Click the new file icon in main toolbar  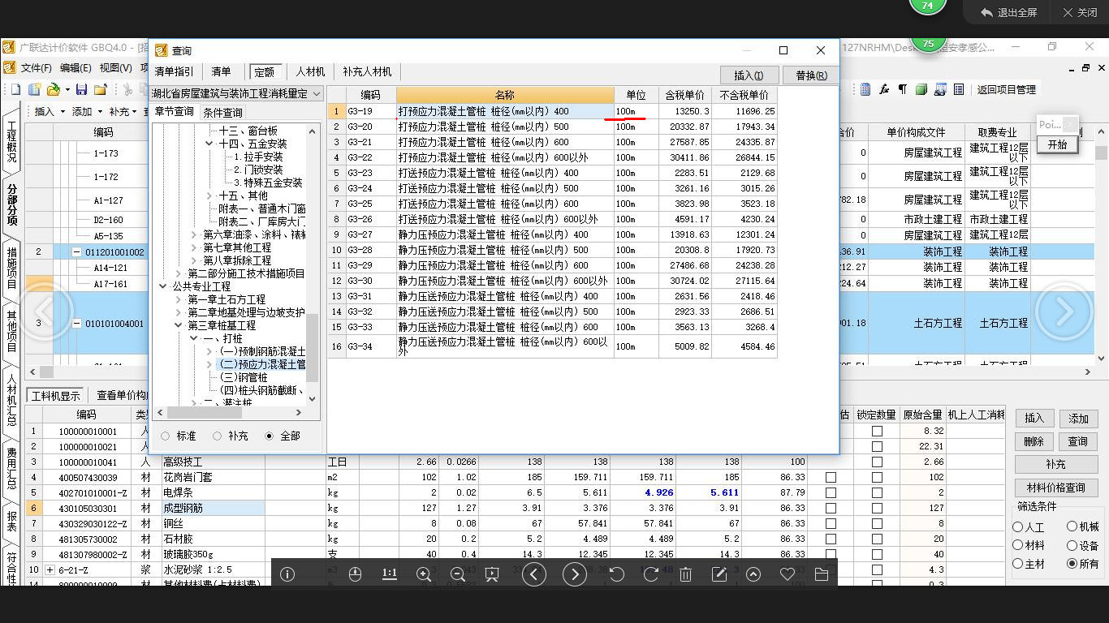[x=15, y=89]
